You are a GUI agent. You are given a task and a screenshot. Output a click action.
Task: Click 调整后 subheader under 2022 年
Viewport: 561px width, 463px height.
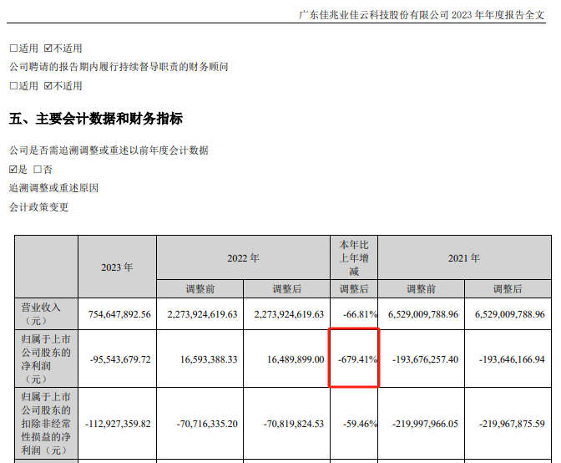coord(286,289)
